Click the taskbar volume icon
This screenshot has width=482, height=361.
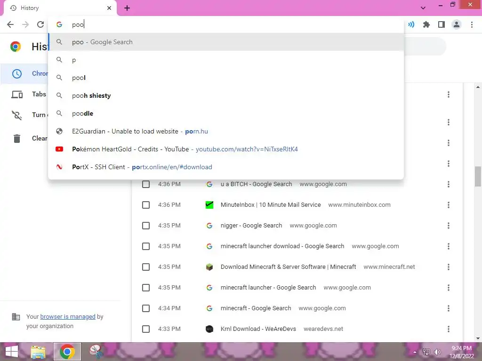pyautogui.click(x=437, y=352)
